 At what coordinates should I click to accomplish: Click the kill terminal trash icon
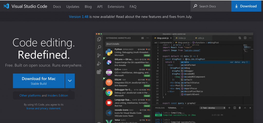(240, 108)
